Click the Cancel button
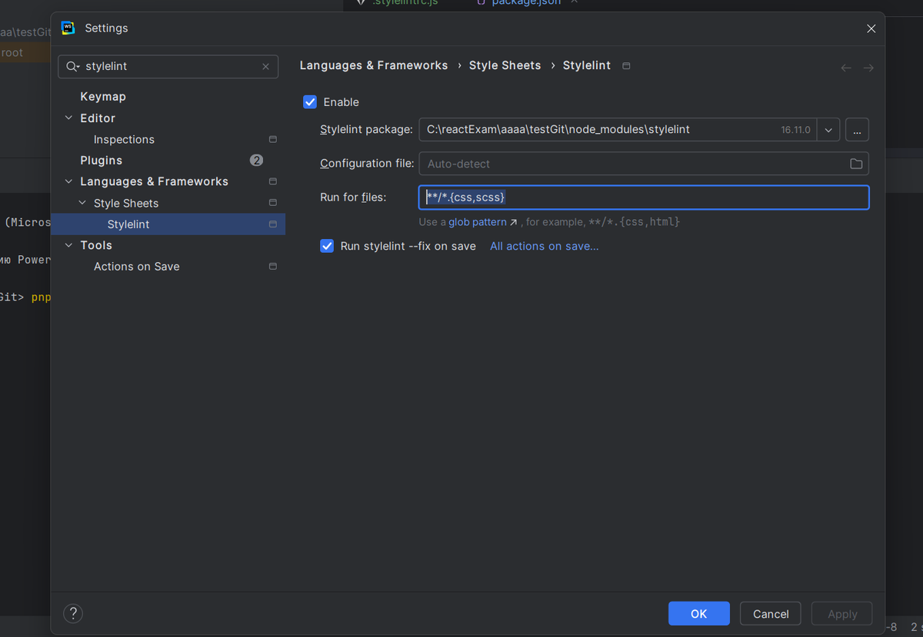The height and width of the screenshot is (637, 923). coord(771,613)
